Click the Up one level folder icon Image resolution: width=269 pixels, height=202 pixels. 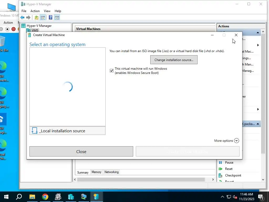(36, 17)
